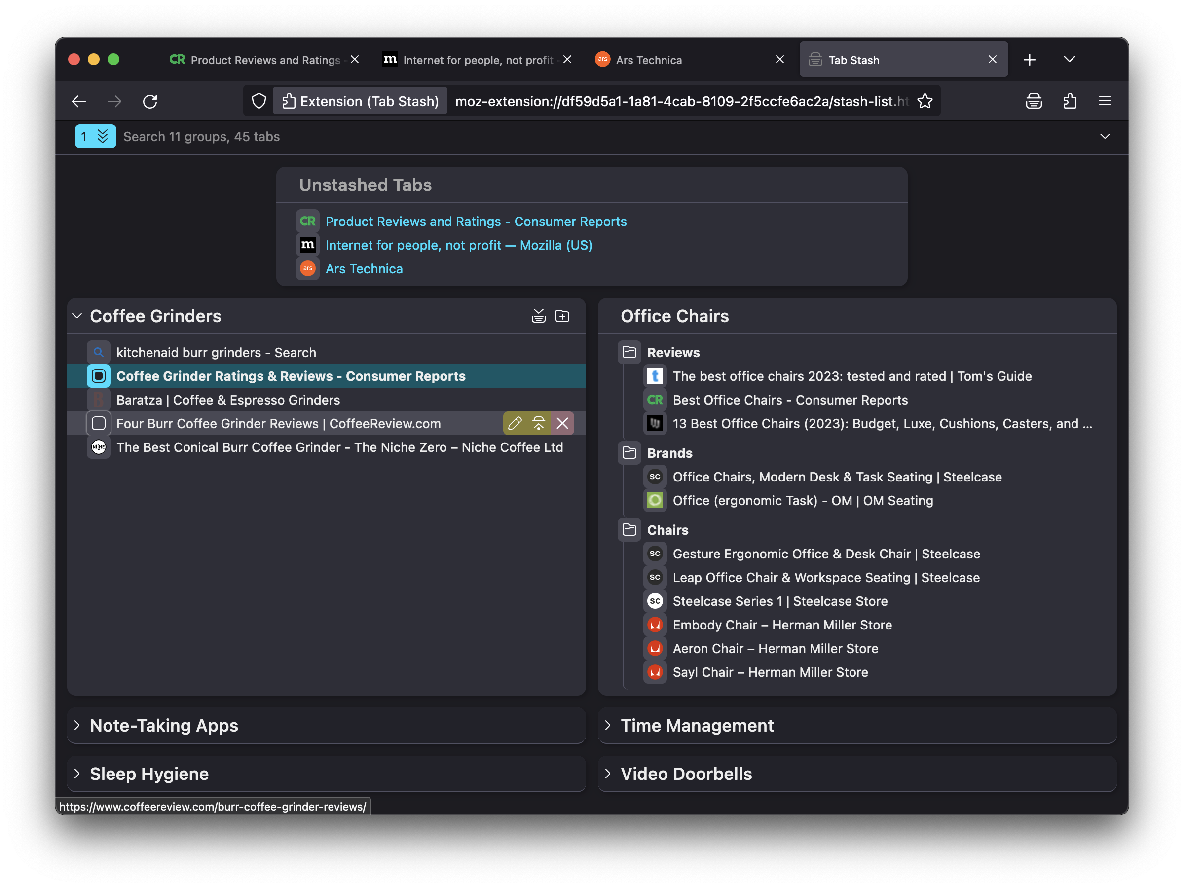Delete the Four Burr Coffee Grinder entry
Image resolution: width=1184 pixels, height=888 pixels.
(562, 424)
